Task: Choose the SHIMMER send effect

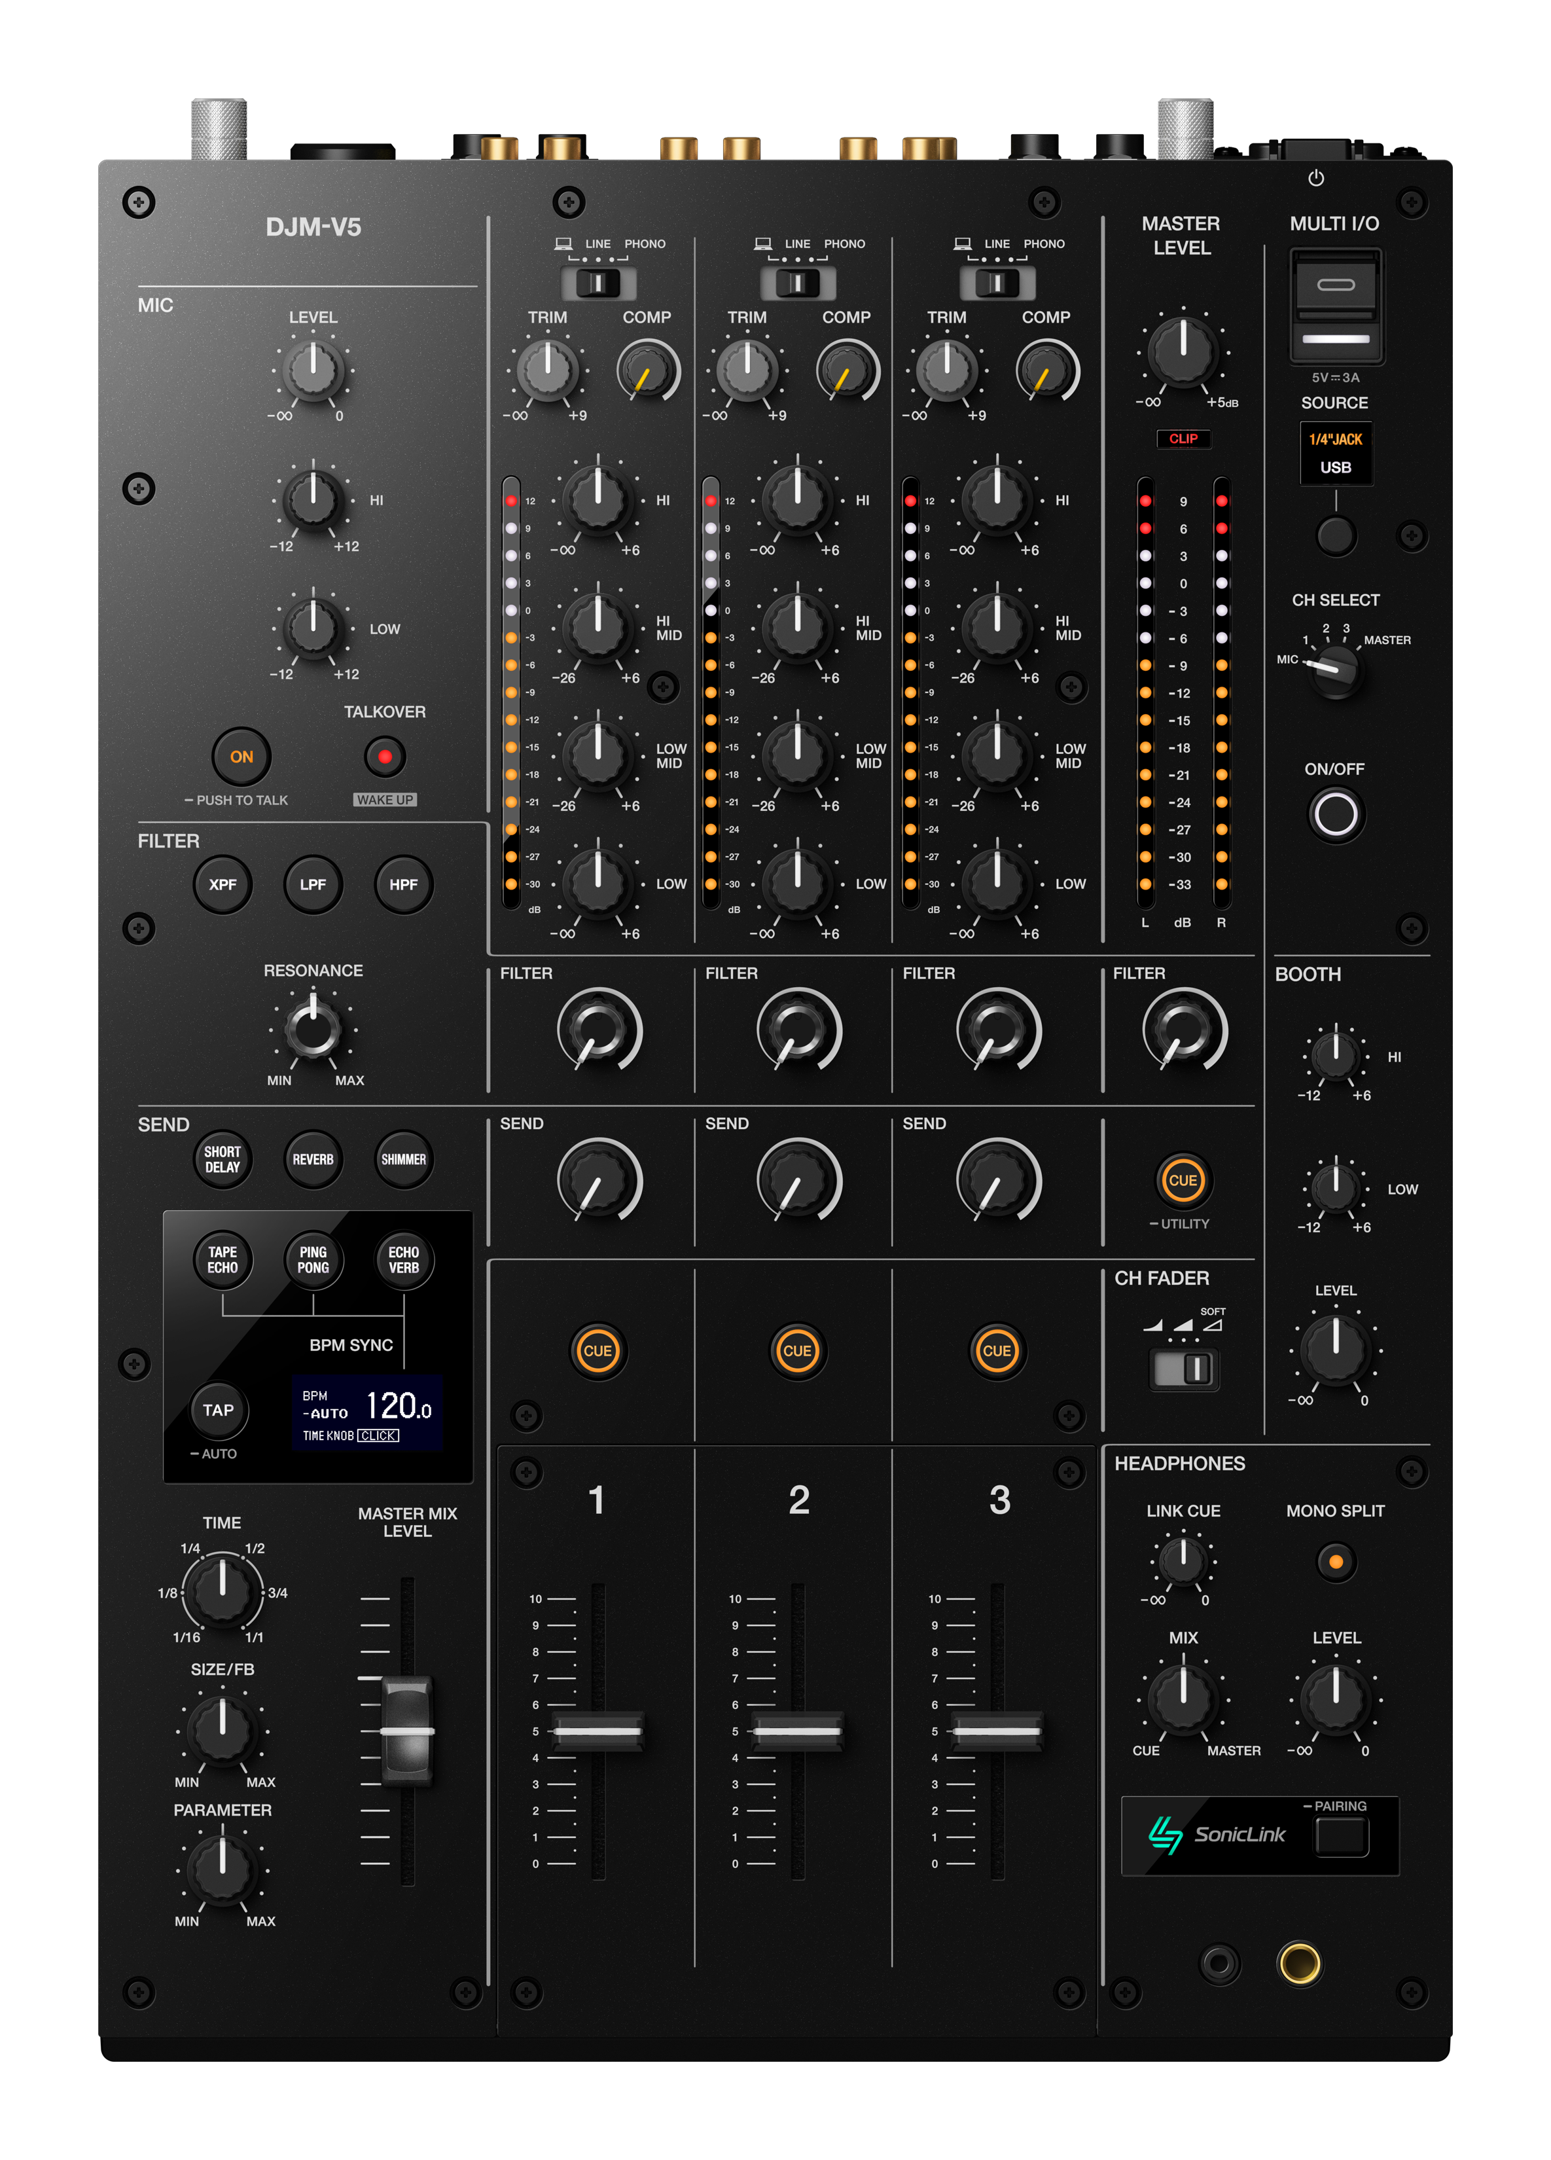Action: point(402,1159)
